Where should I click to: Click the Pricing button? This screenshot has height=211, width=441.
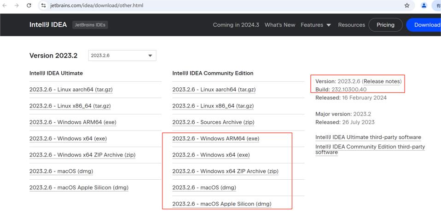[385, 25]
